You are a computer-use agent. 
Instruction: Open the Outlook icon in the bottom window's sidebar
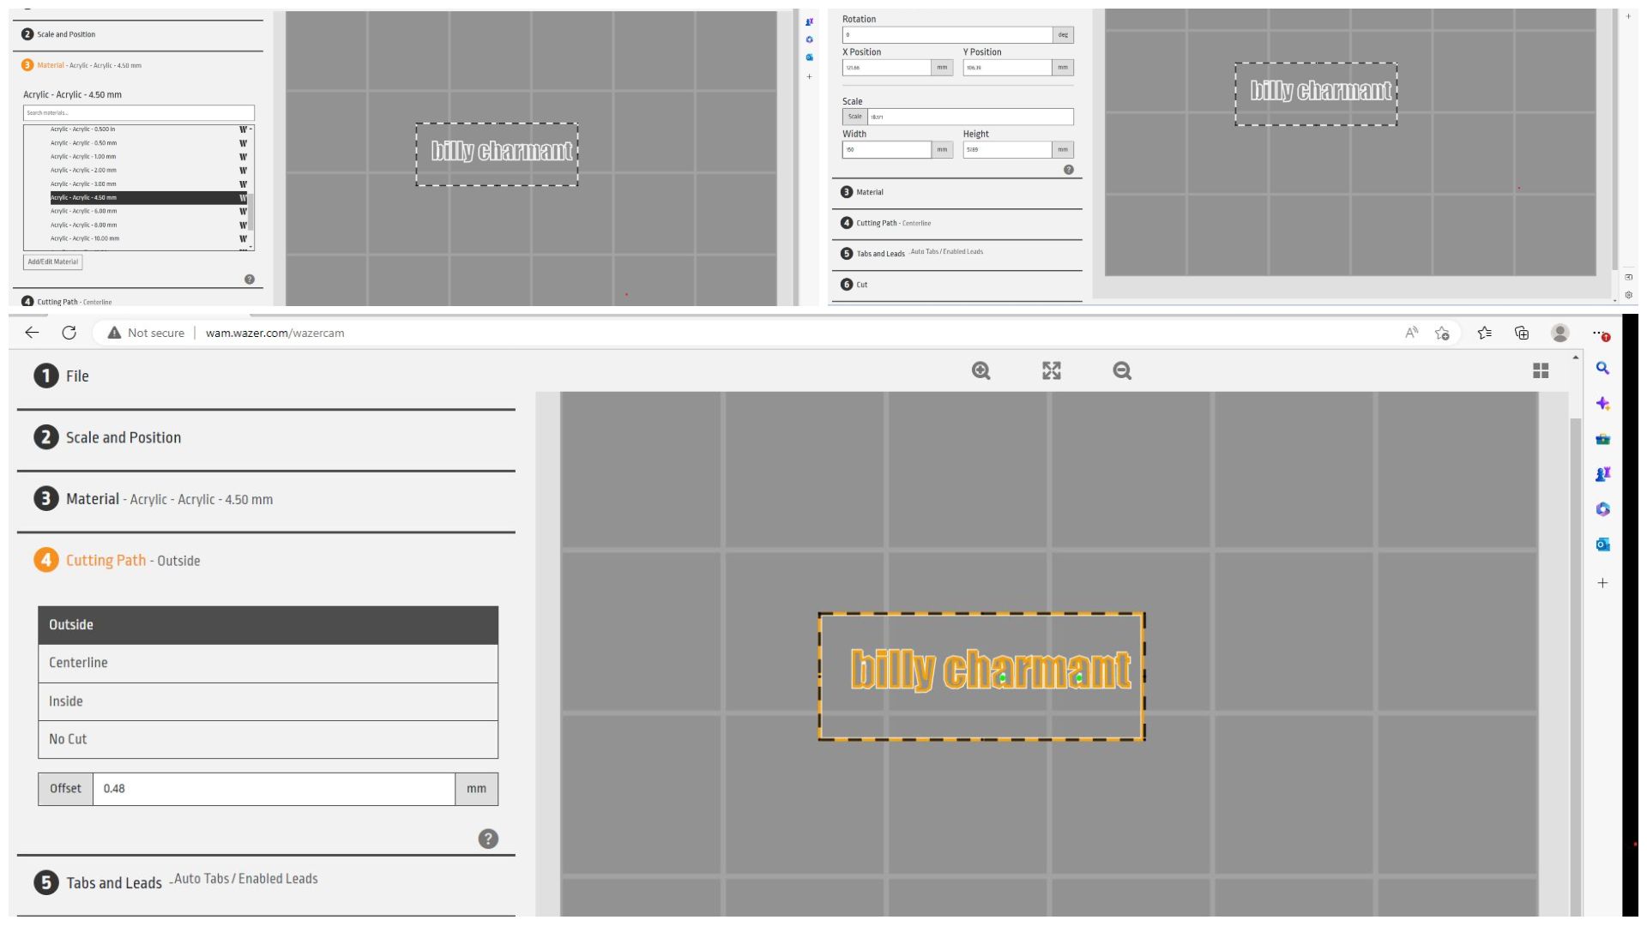(1602, 544)
